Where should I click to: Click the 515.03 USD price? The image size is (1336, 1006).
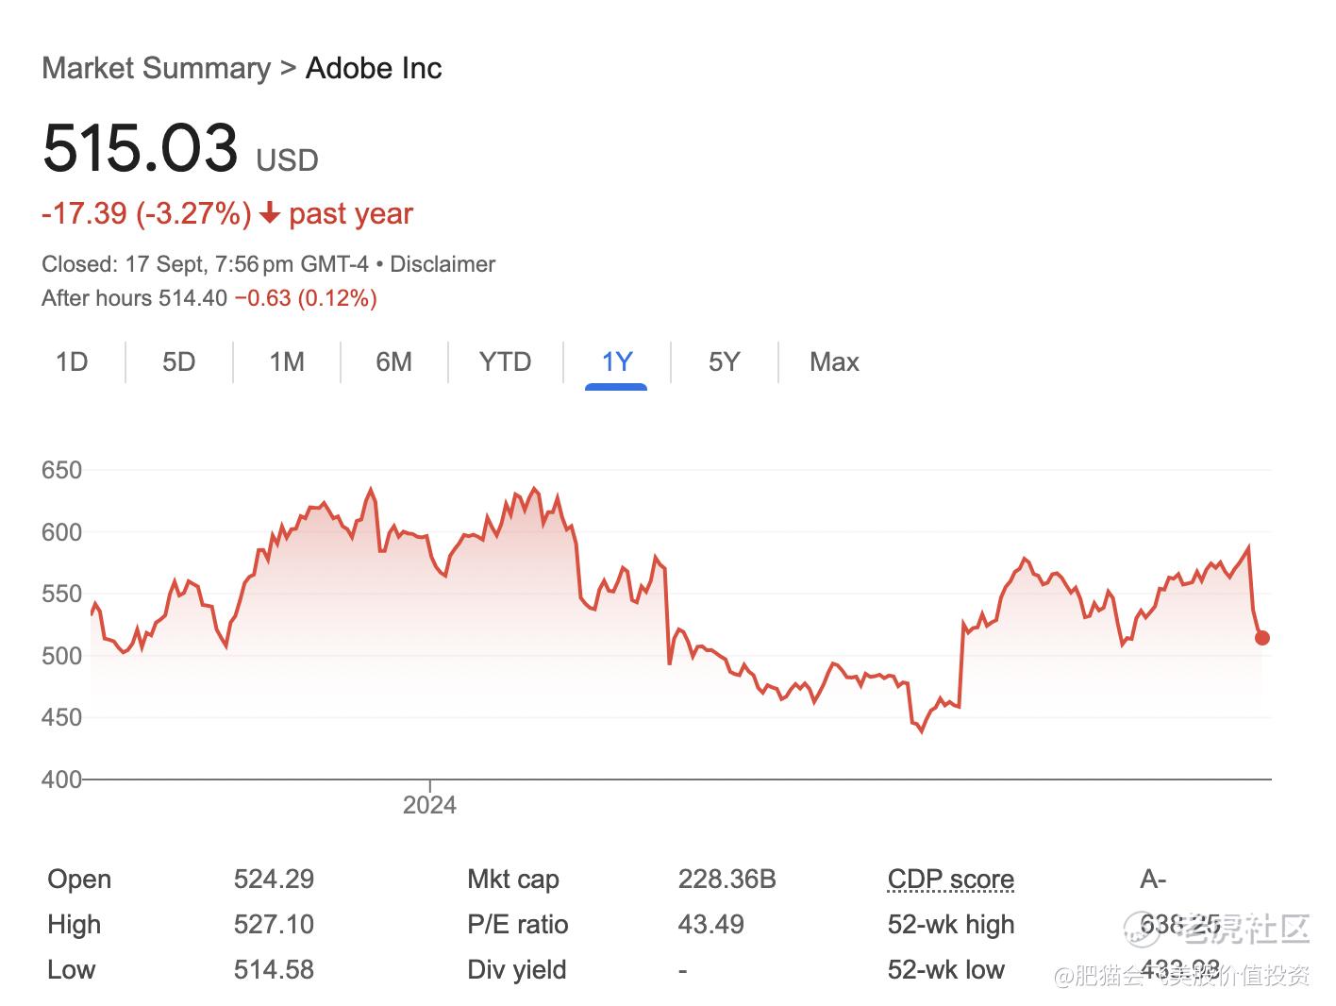[180, 149]
